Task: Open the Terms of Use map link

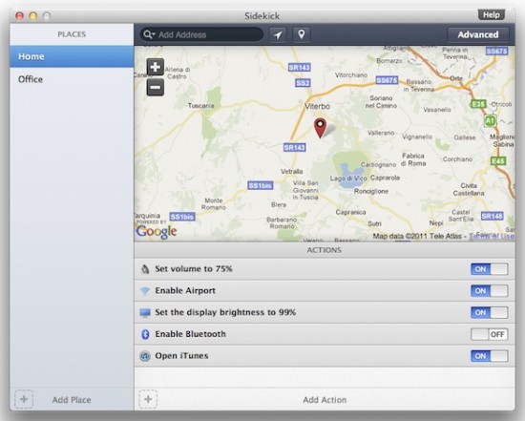Action: pos(492,236)
